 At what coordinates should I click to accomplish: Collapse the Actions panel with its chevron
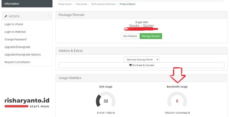pos(48,16)
